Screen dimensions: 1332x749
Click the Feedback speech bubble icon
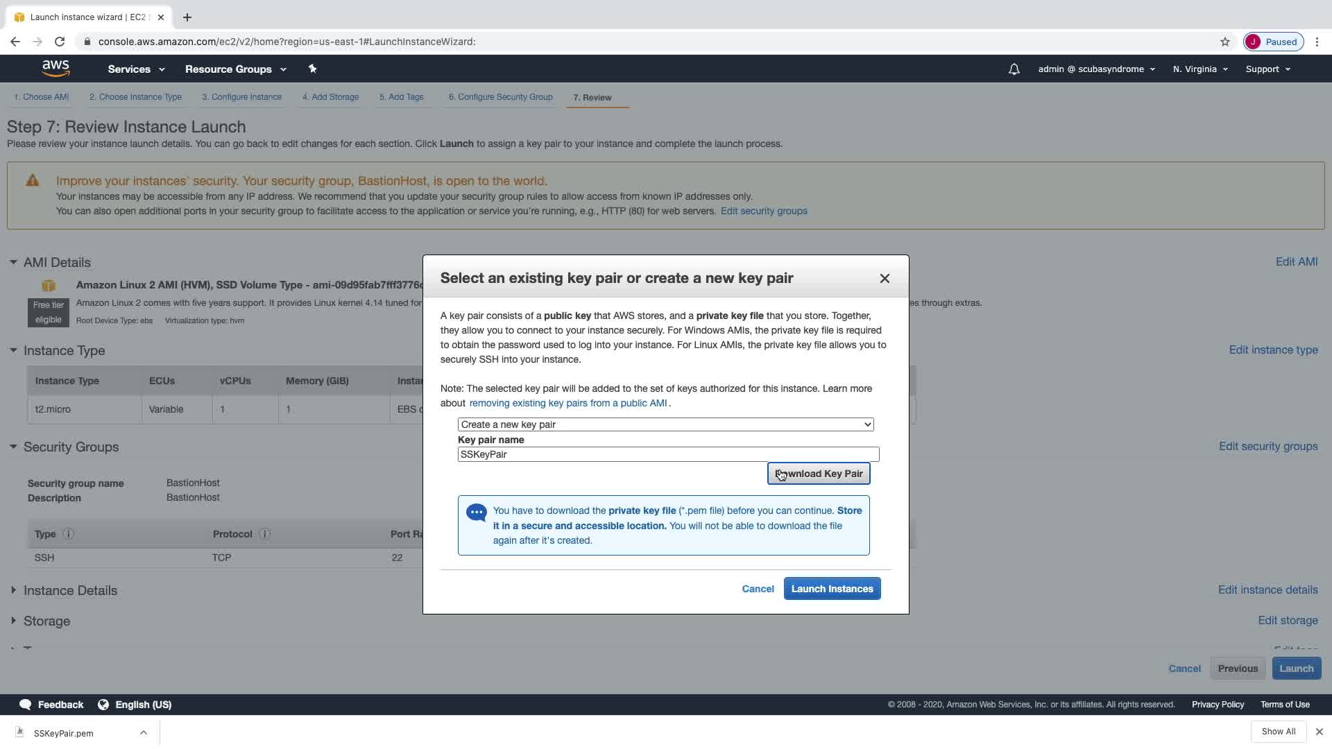pos(26,705)
